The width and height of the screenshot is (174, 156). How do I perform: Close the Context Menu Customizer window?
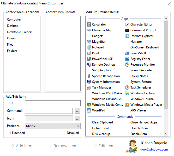point(170,3)
